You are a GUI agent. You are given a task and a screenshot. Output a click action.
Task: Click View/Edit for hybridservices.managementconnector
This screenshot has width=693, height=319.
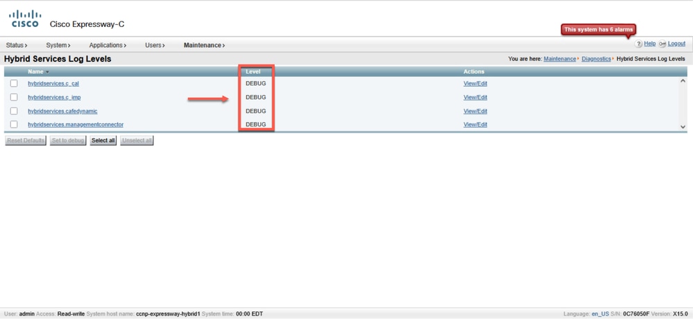[x=475, y=125]
